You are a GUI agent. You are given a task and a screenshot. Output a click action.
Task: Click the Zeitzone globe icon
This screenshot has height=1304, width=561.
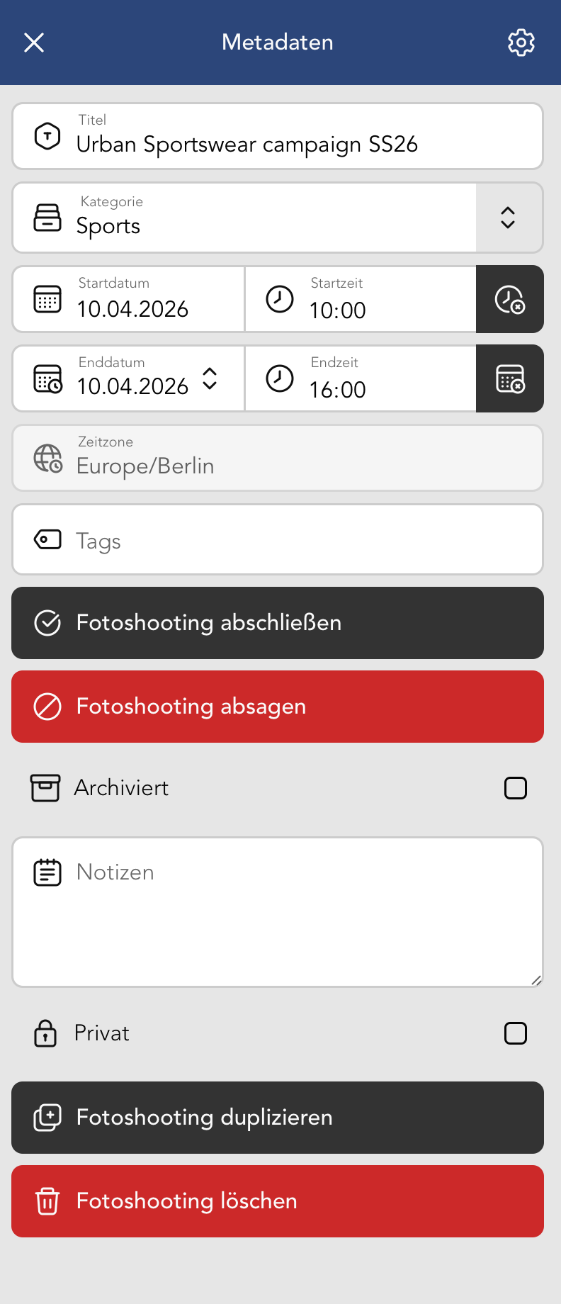tap(47, 458)
